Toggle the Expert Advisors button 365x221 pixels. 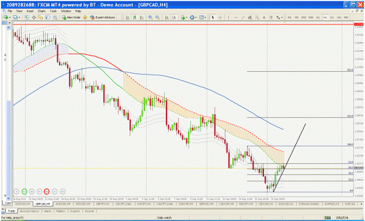[x=103, y=17]
